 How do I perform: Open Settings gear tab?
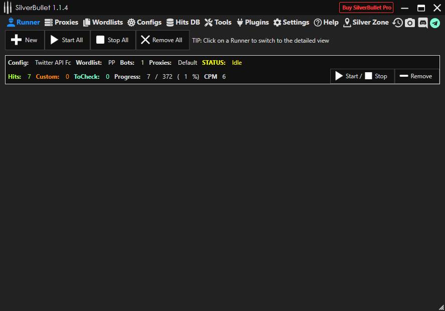[291, 23]
